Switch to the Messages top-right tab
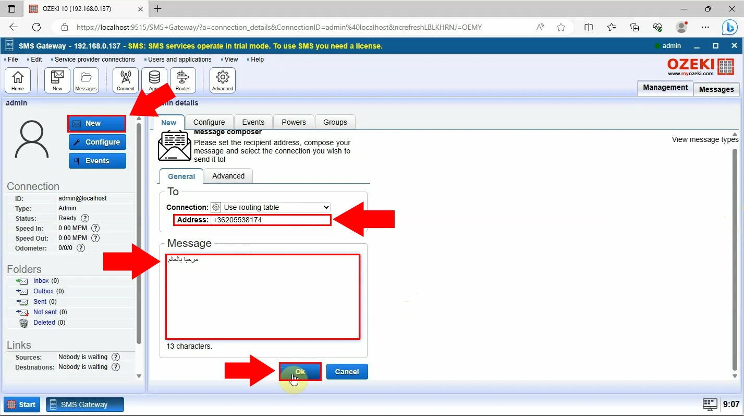This screenshot has height=416, width=744. click(x=716, y=89)
